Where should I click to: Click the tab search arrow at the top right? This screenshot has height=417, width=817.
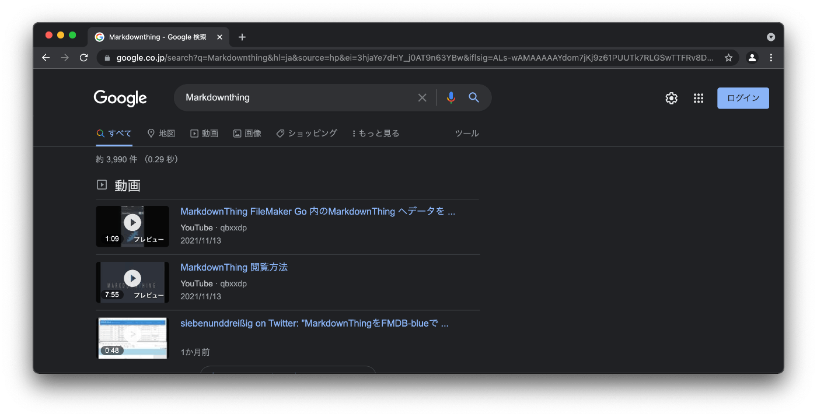pos(771,37)
